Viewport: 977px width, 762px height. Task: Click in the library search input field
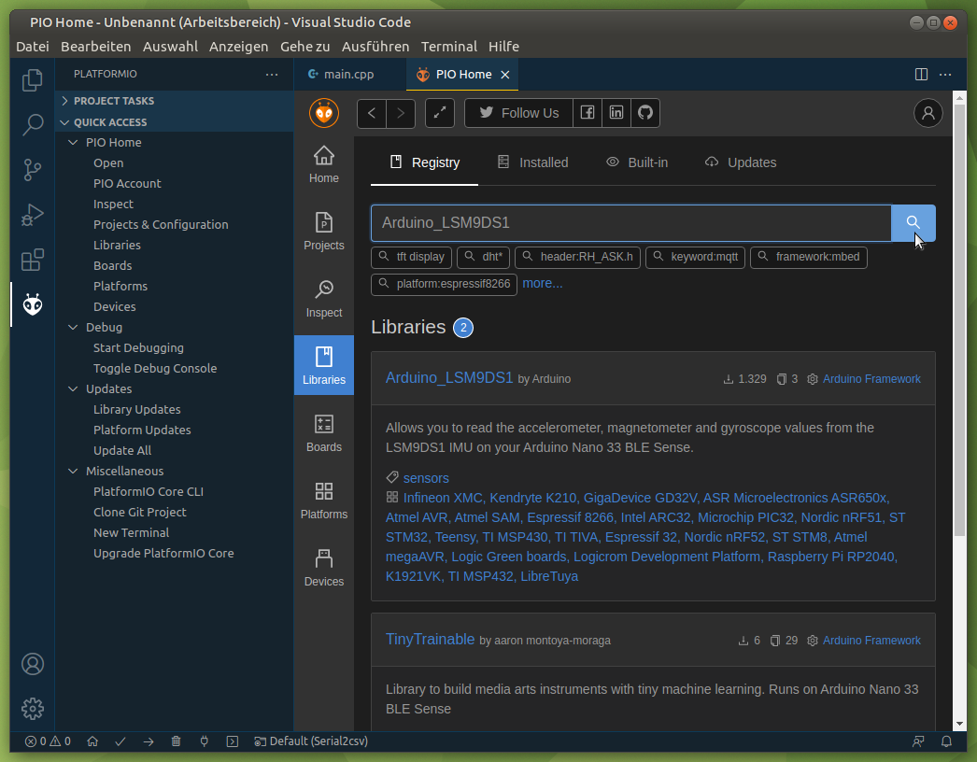631,223
